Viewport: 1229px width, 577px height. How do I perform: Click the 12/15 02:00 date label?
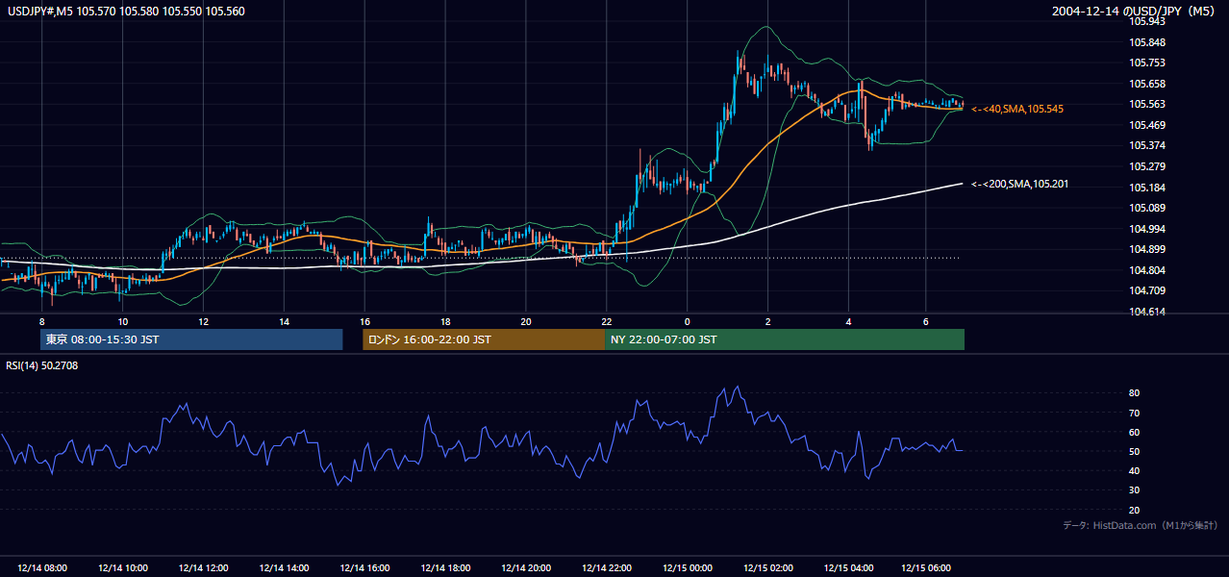[x=768, y=568]
